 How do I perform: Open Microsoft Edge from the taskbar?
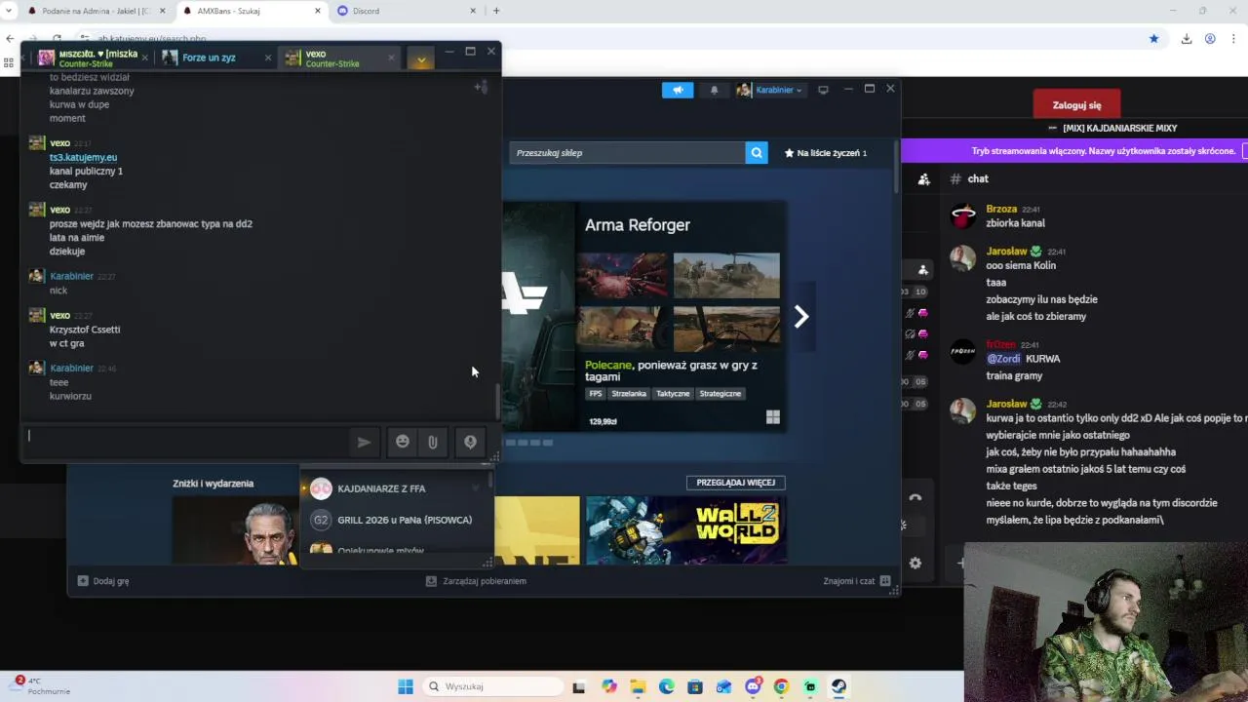click(x=666, y=686)
